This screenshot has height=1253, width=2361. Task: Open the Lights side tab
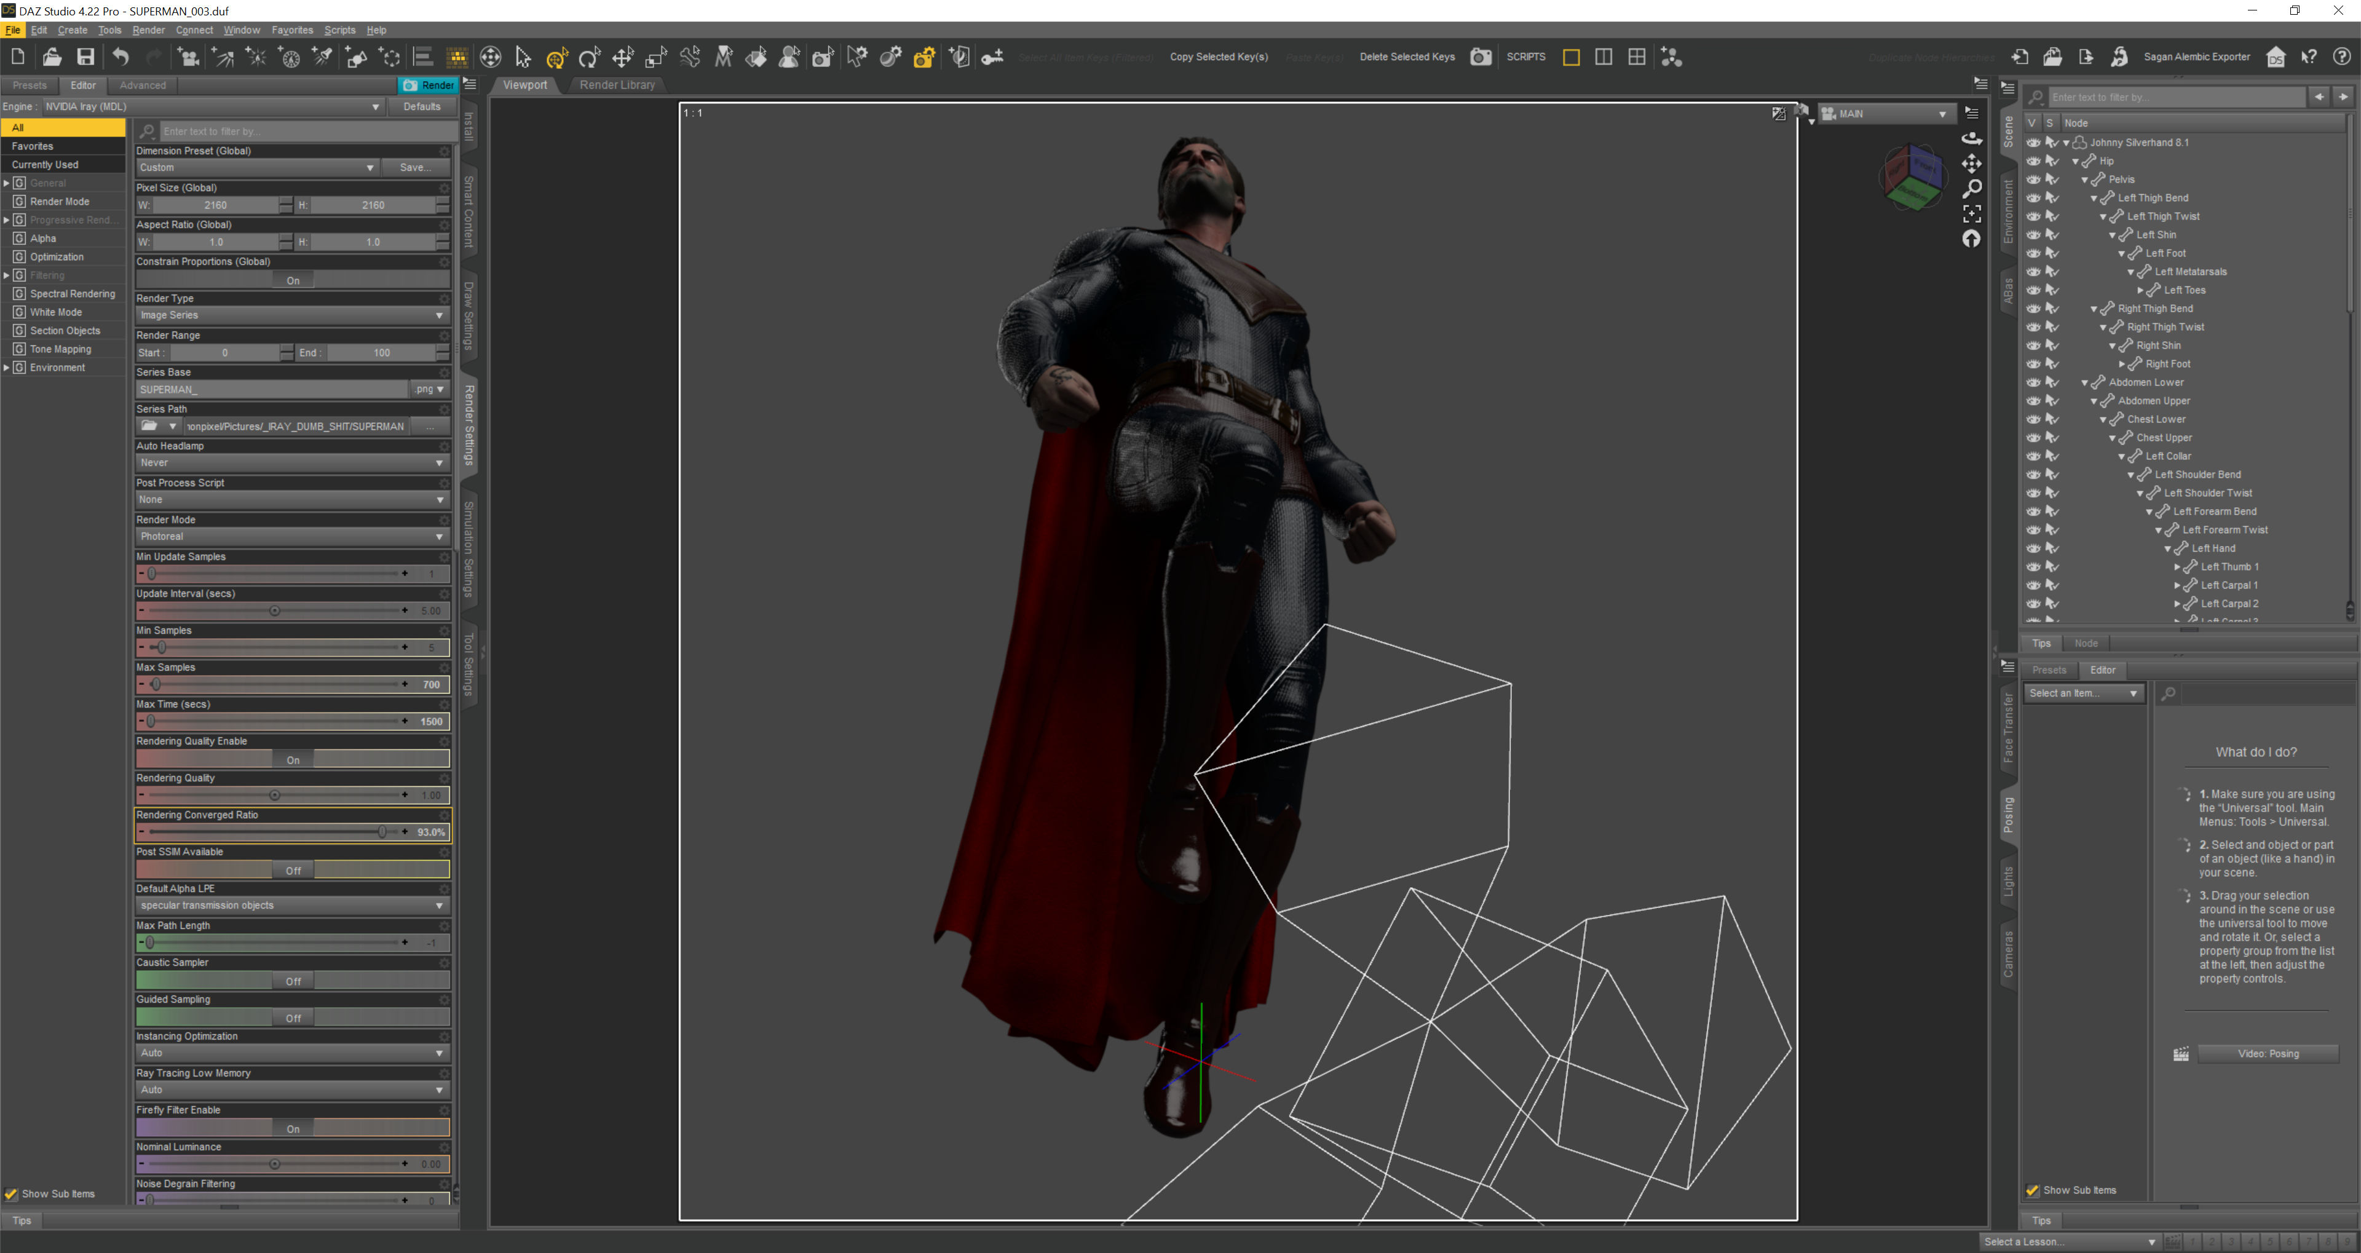(x=2008, y=882)
